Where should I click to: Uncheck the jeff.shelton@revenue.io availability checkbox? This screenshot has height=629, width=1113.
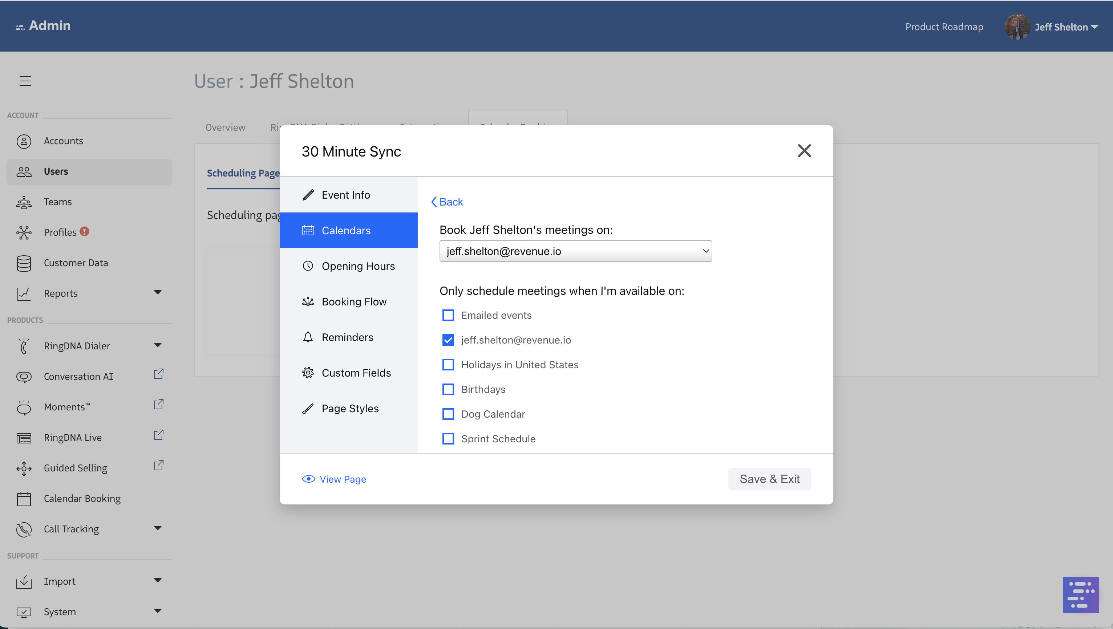coord(448,340)
